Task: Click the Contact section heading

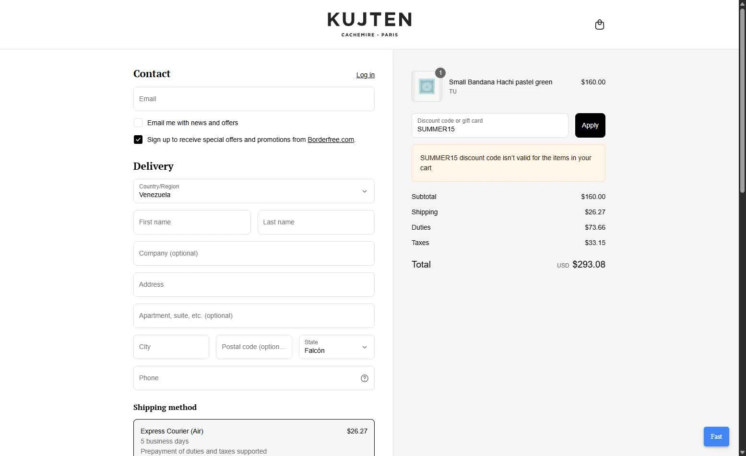Action: click(152, 73)
